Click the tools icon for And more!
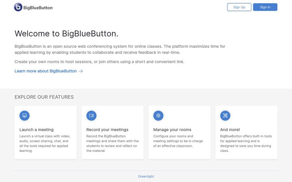This screenshot has width=292, height=182. coord(225,116)
